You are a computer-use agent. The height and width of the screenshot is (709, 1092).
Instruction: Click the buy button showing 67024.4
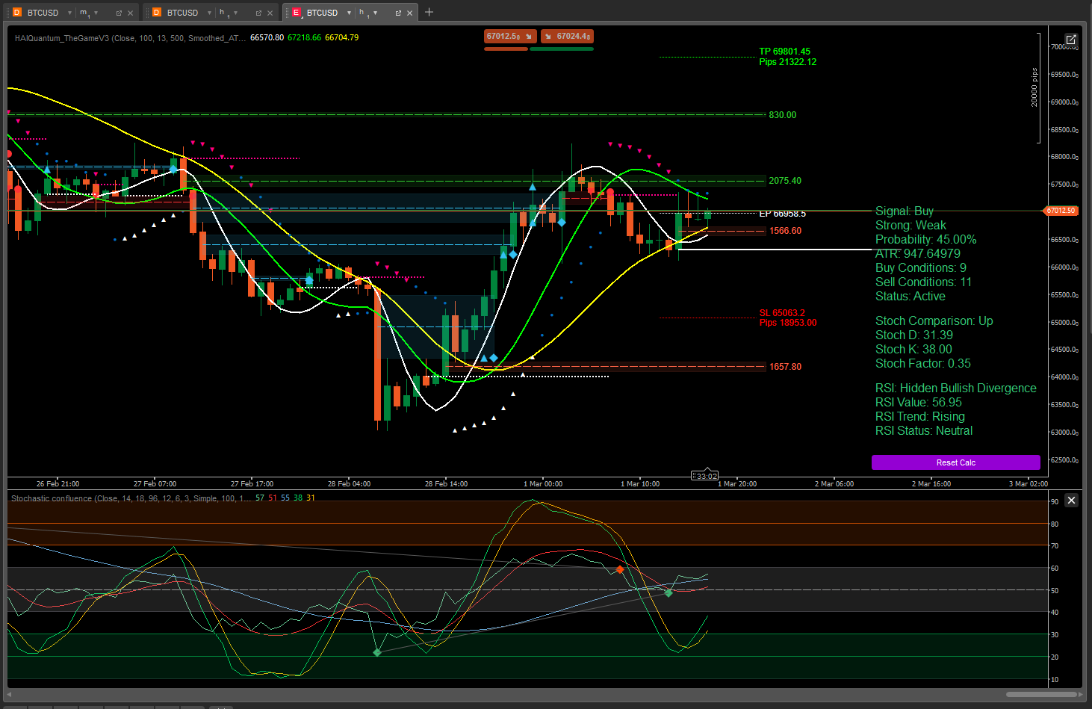(568, 36)
